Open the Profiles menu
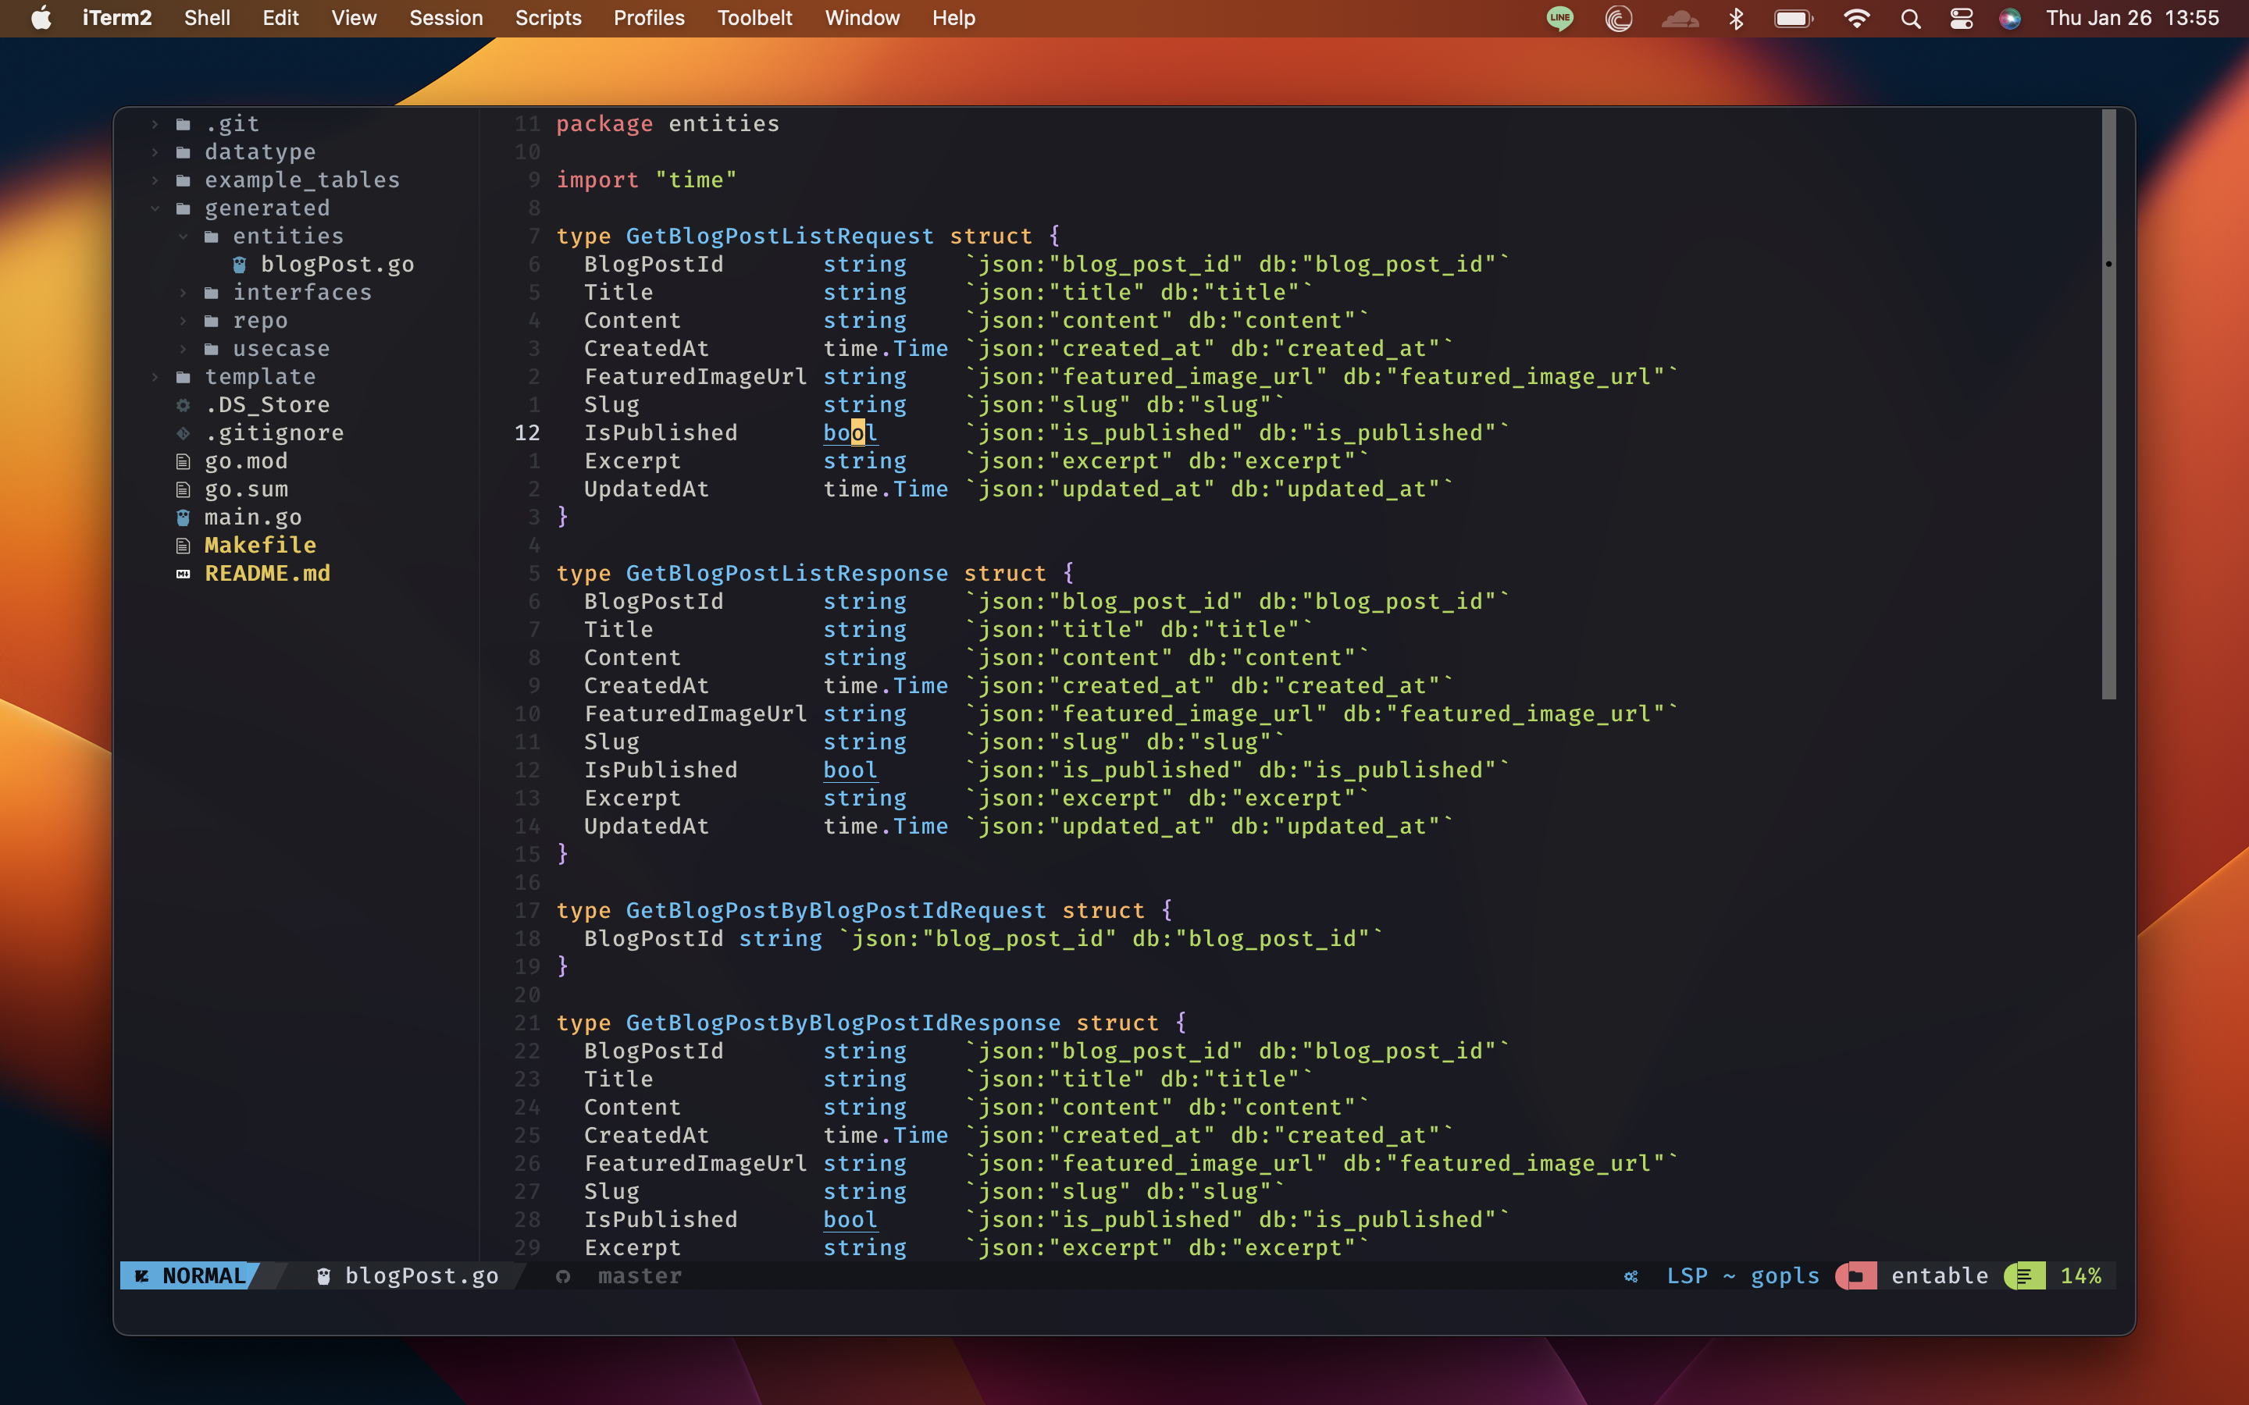 coord(649,19)
